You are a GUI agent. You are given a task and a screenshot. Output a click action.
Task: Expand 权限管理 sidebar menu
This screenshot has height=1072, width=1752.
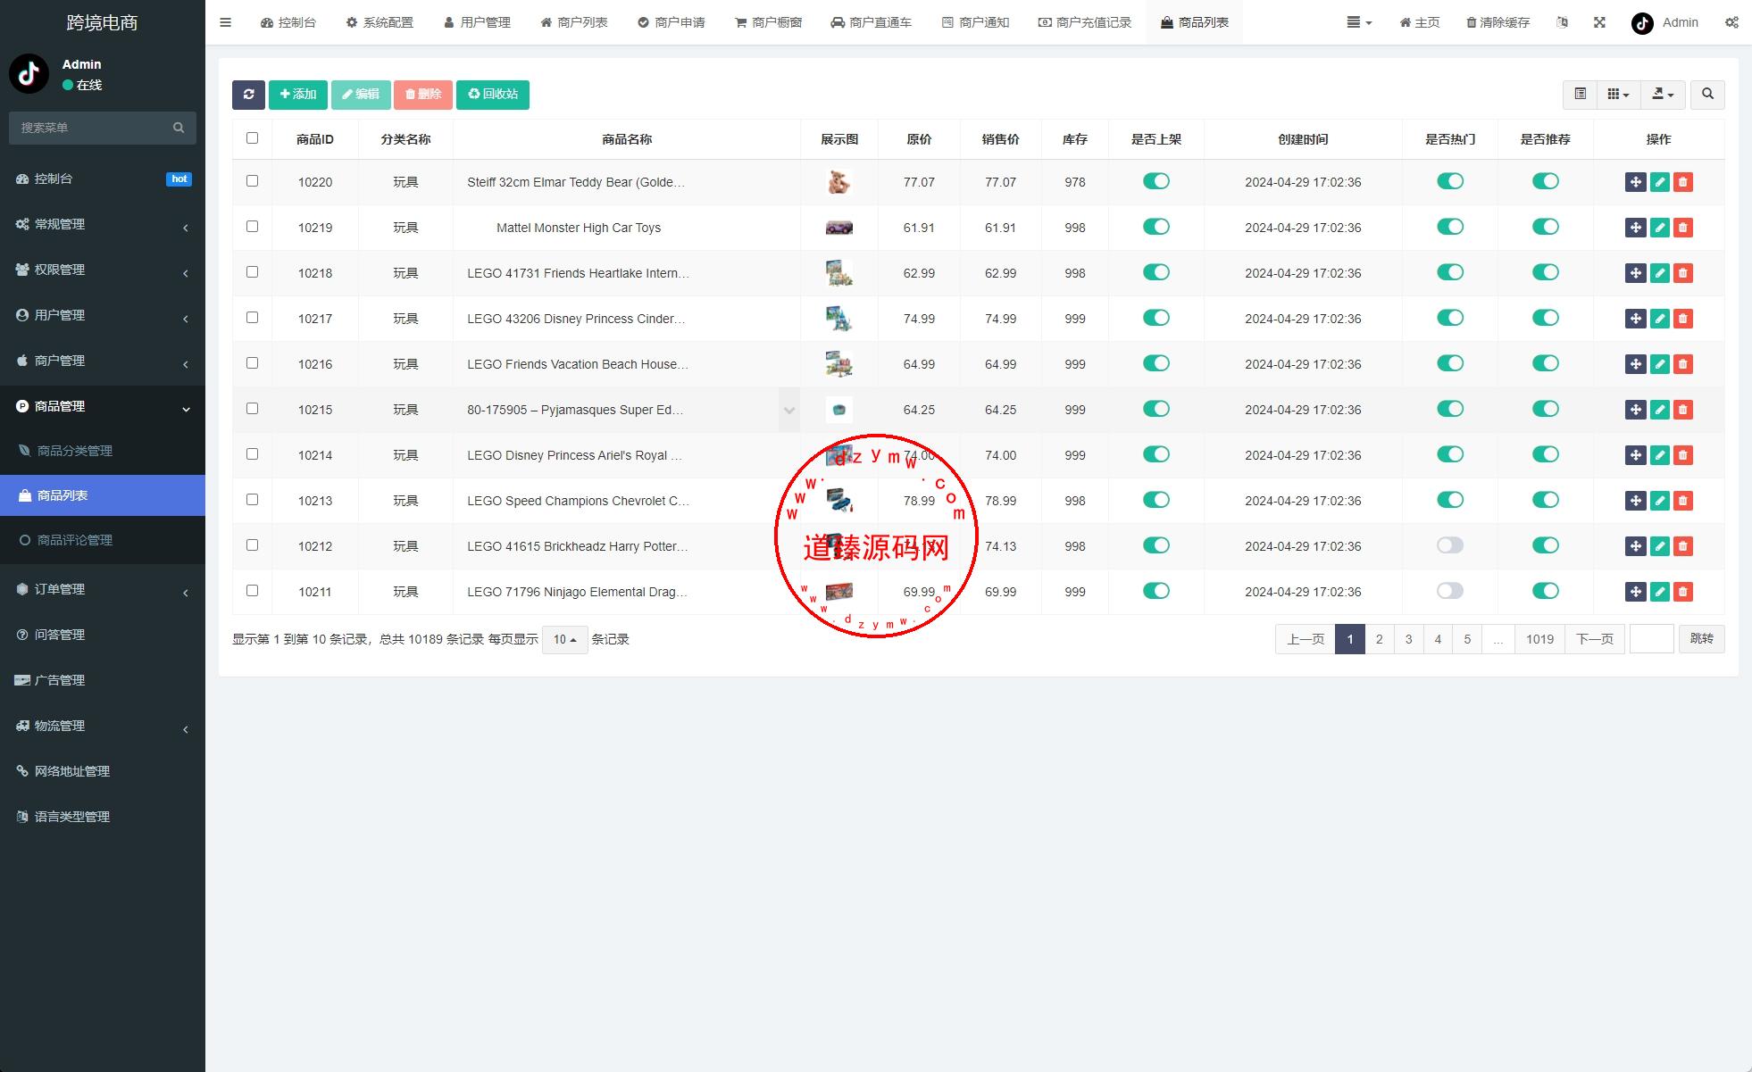(103, 270)
